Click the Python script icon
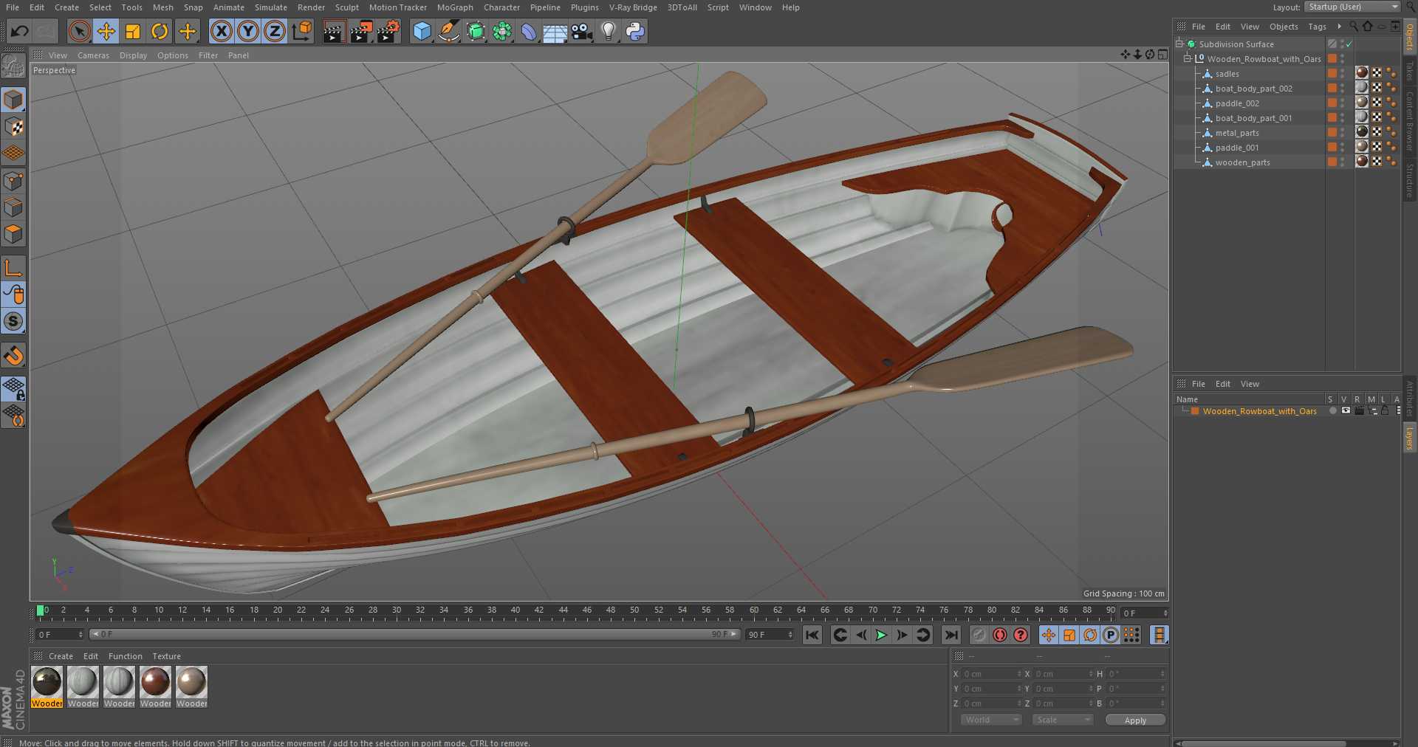This screenshot has height=747, width=1418. point(635,31)
